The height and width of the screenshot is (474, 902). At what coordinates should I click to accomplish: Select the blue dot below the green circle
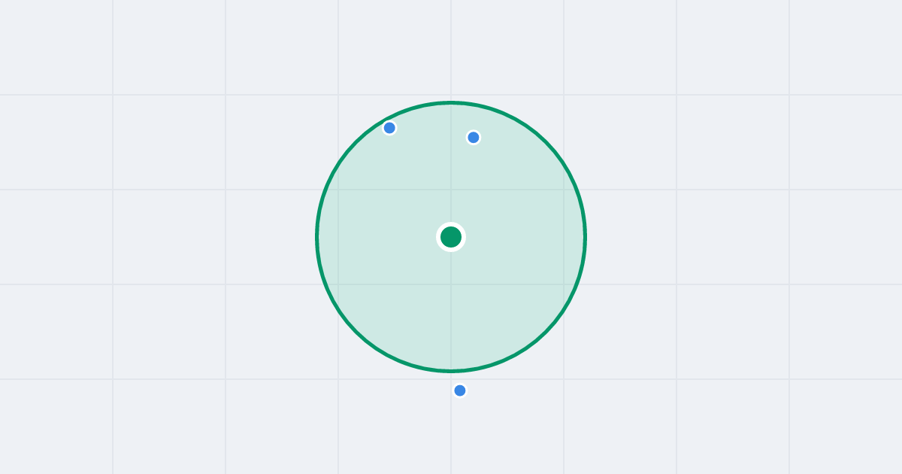[460, 390]
